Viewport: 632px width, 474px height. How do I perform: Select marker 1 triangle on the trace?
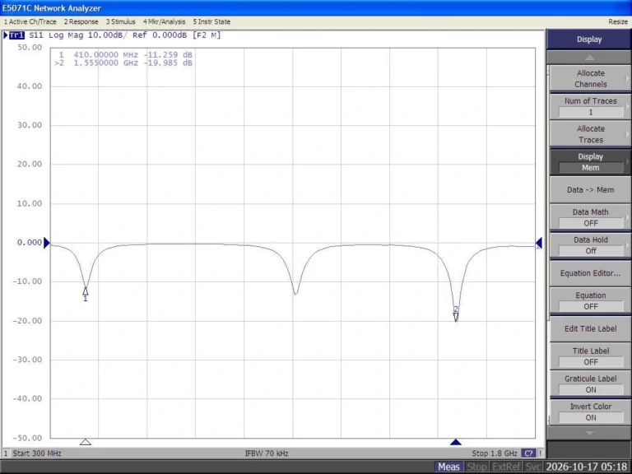[86, 291]
